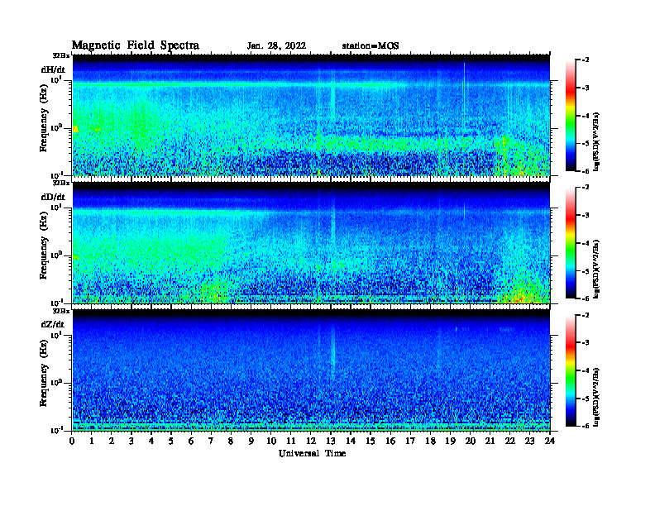Image resolution: width=655 pixels, height=506 pixels.
Task: Click hour tick label "18" on time axis
Action: (430, 441)
